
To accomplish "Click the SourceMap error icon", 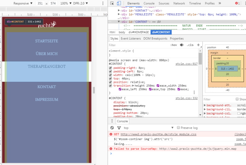I will tap(111, 149).
